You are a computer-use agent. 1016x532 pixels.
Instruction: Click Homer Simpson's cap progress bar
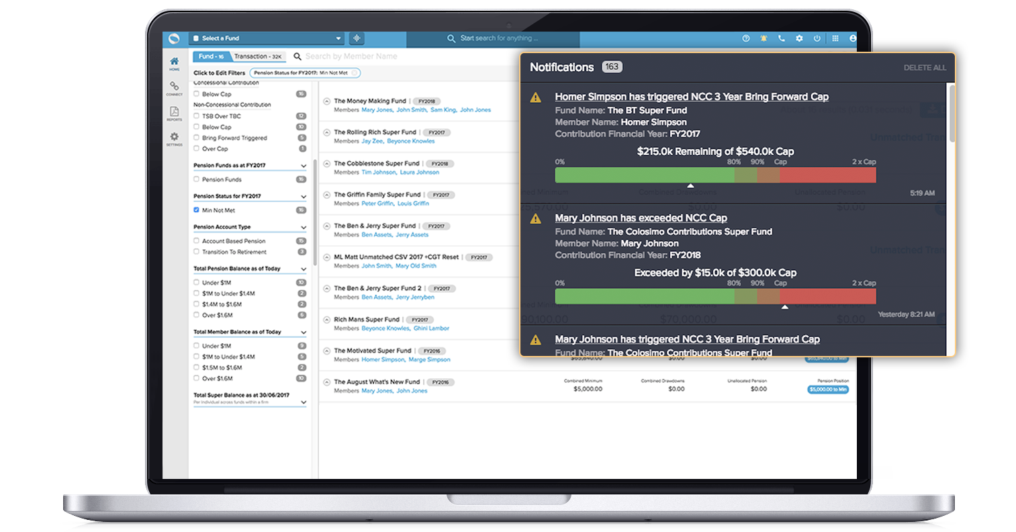coord(715,175)
